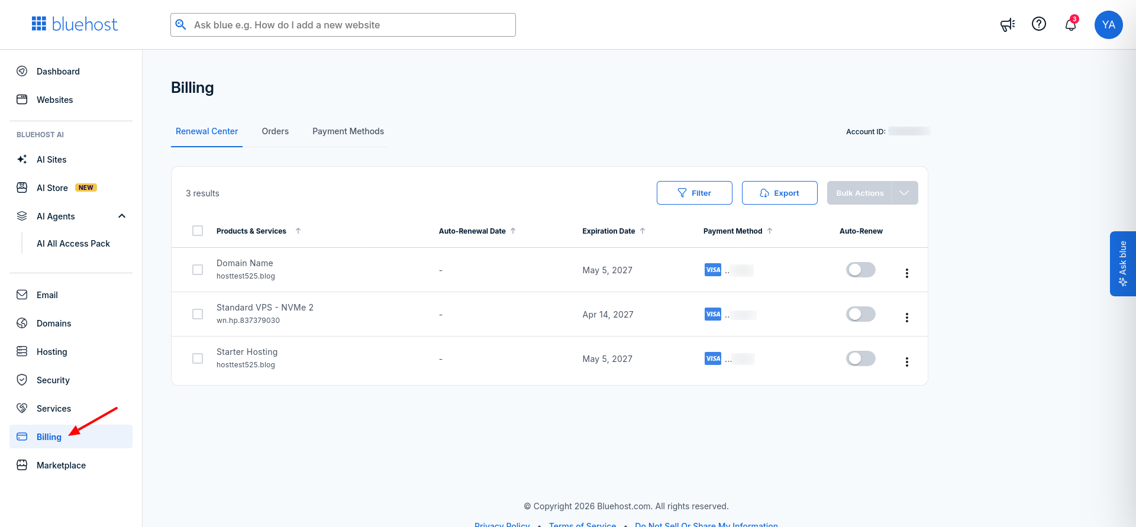Screen dimensions: 1136x527
Task: Click the AI Sites sparkle icon
Action: [x=22, y=159]
